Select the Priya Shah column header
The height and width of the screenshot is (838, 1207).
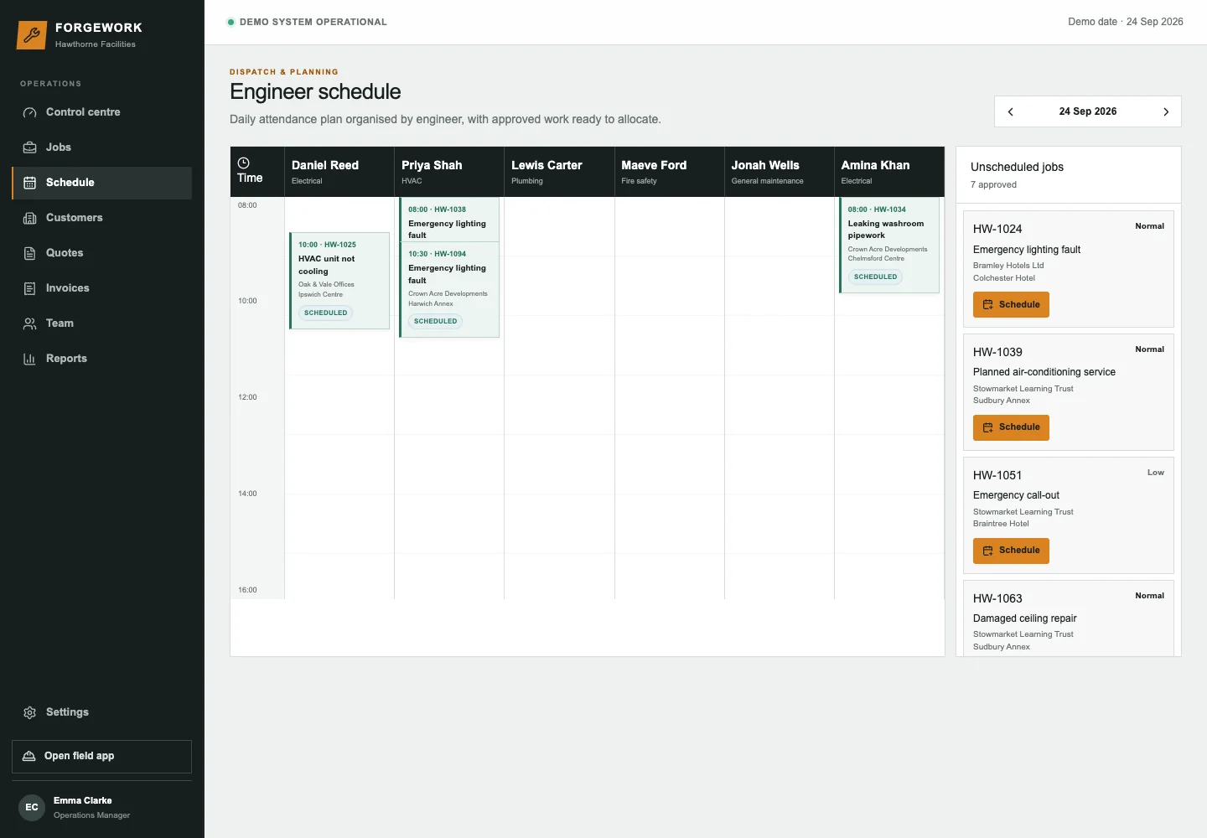(449, 172)
